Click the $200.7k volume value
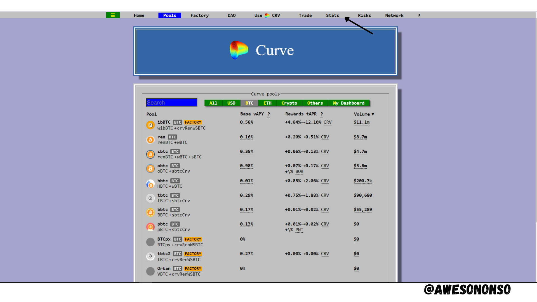 point(363,181)
